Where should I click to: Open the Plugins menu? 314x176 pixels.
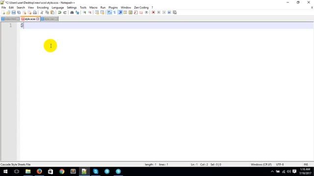113,8
